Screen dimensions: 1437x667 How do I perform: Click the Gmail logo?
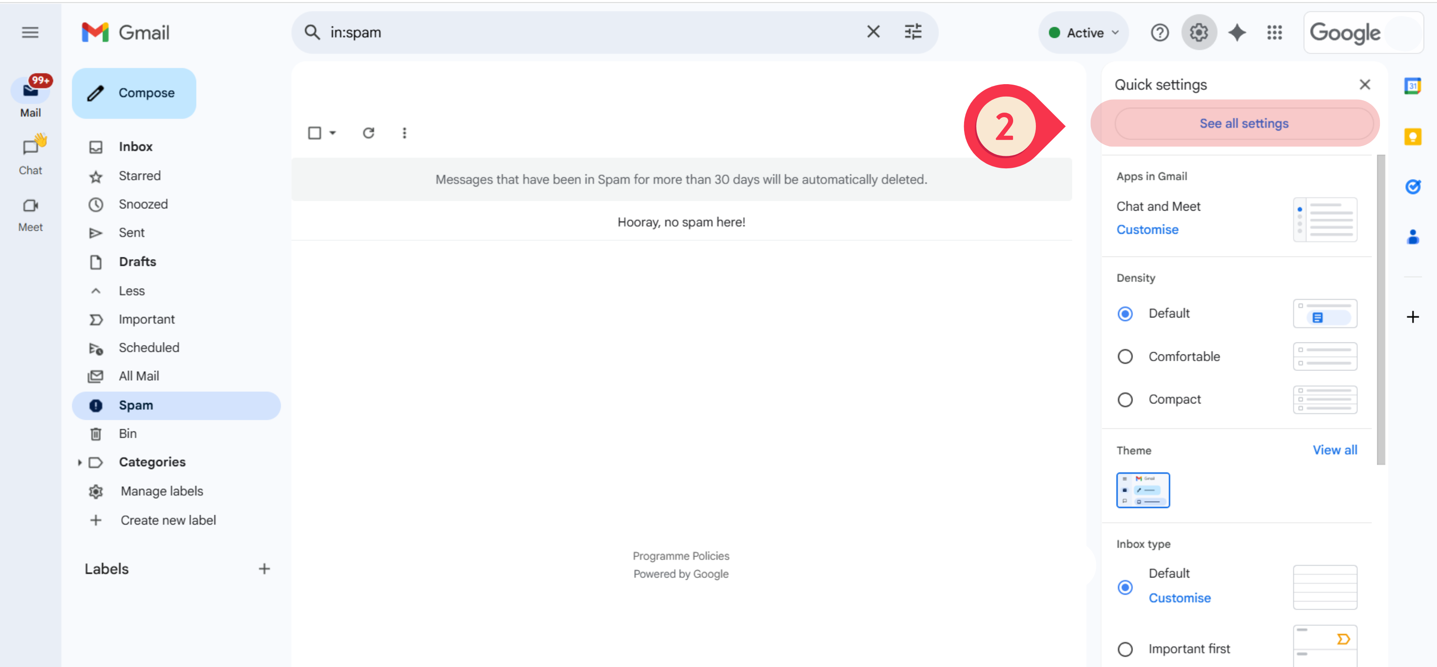tap(126, 33)
